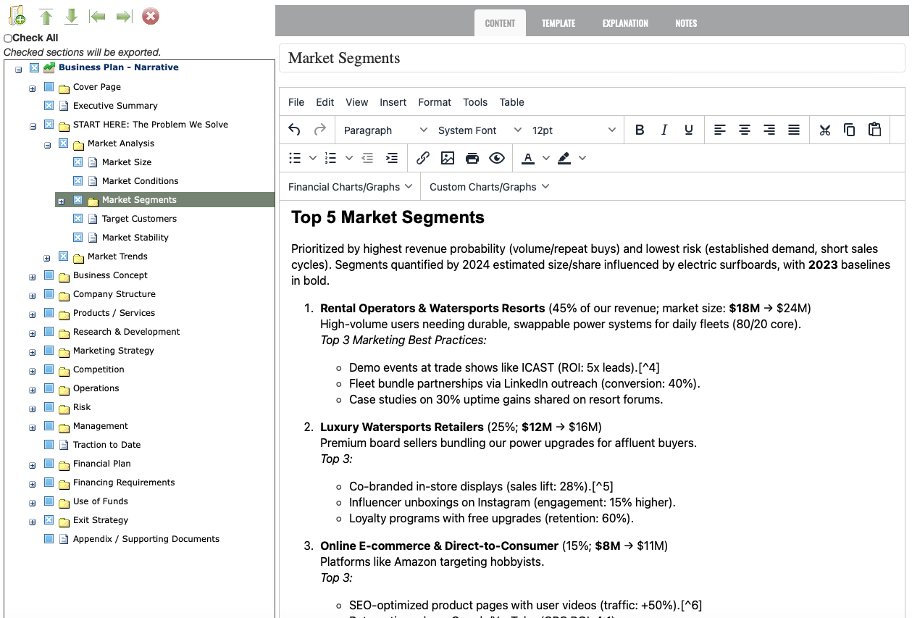Screen dimensions: 912x618
Task: Outdent section with green left arrow
Action: (97, 17)
